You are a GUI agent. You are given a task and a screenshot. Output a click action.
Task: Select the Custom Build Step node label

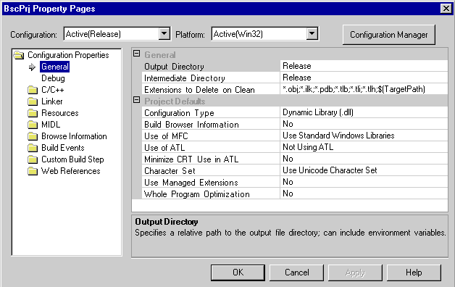pyautogui.click(x=72, y=159)
